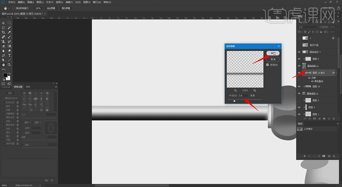Select the Type tool
The height and width of the screenshot is (187, 342).
9,55
